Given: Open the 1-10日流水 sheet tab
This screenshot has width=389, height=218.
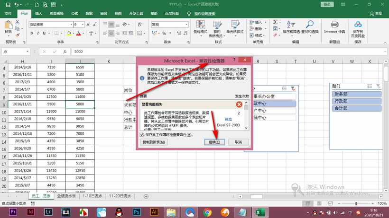Looking at the screenshot, I should pyautogui.click(x=93, y=196).
